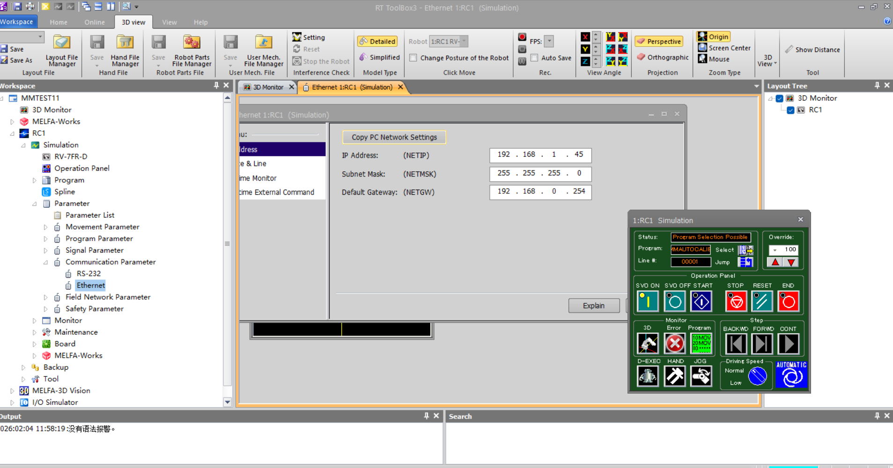Open the Hand File Manager
Screen dimensions: 893x468
[x=125, y=51]
